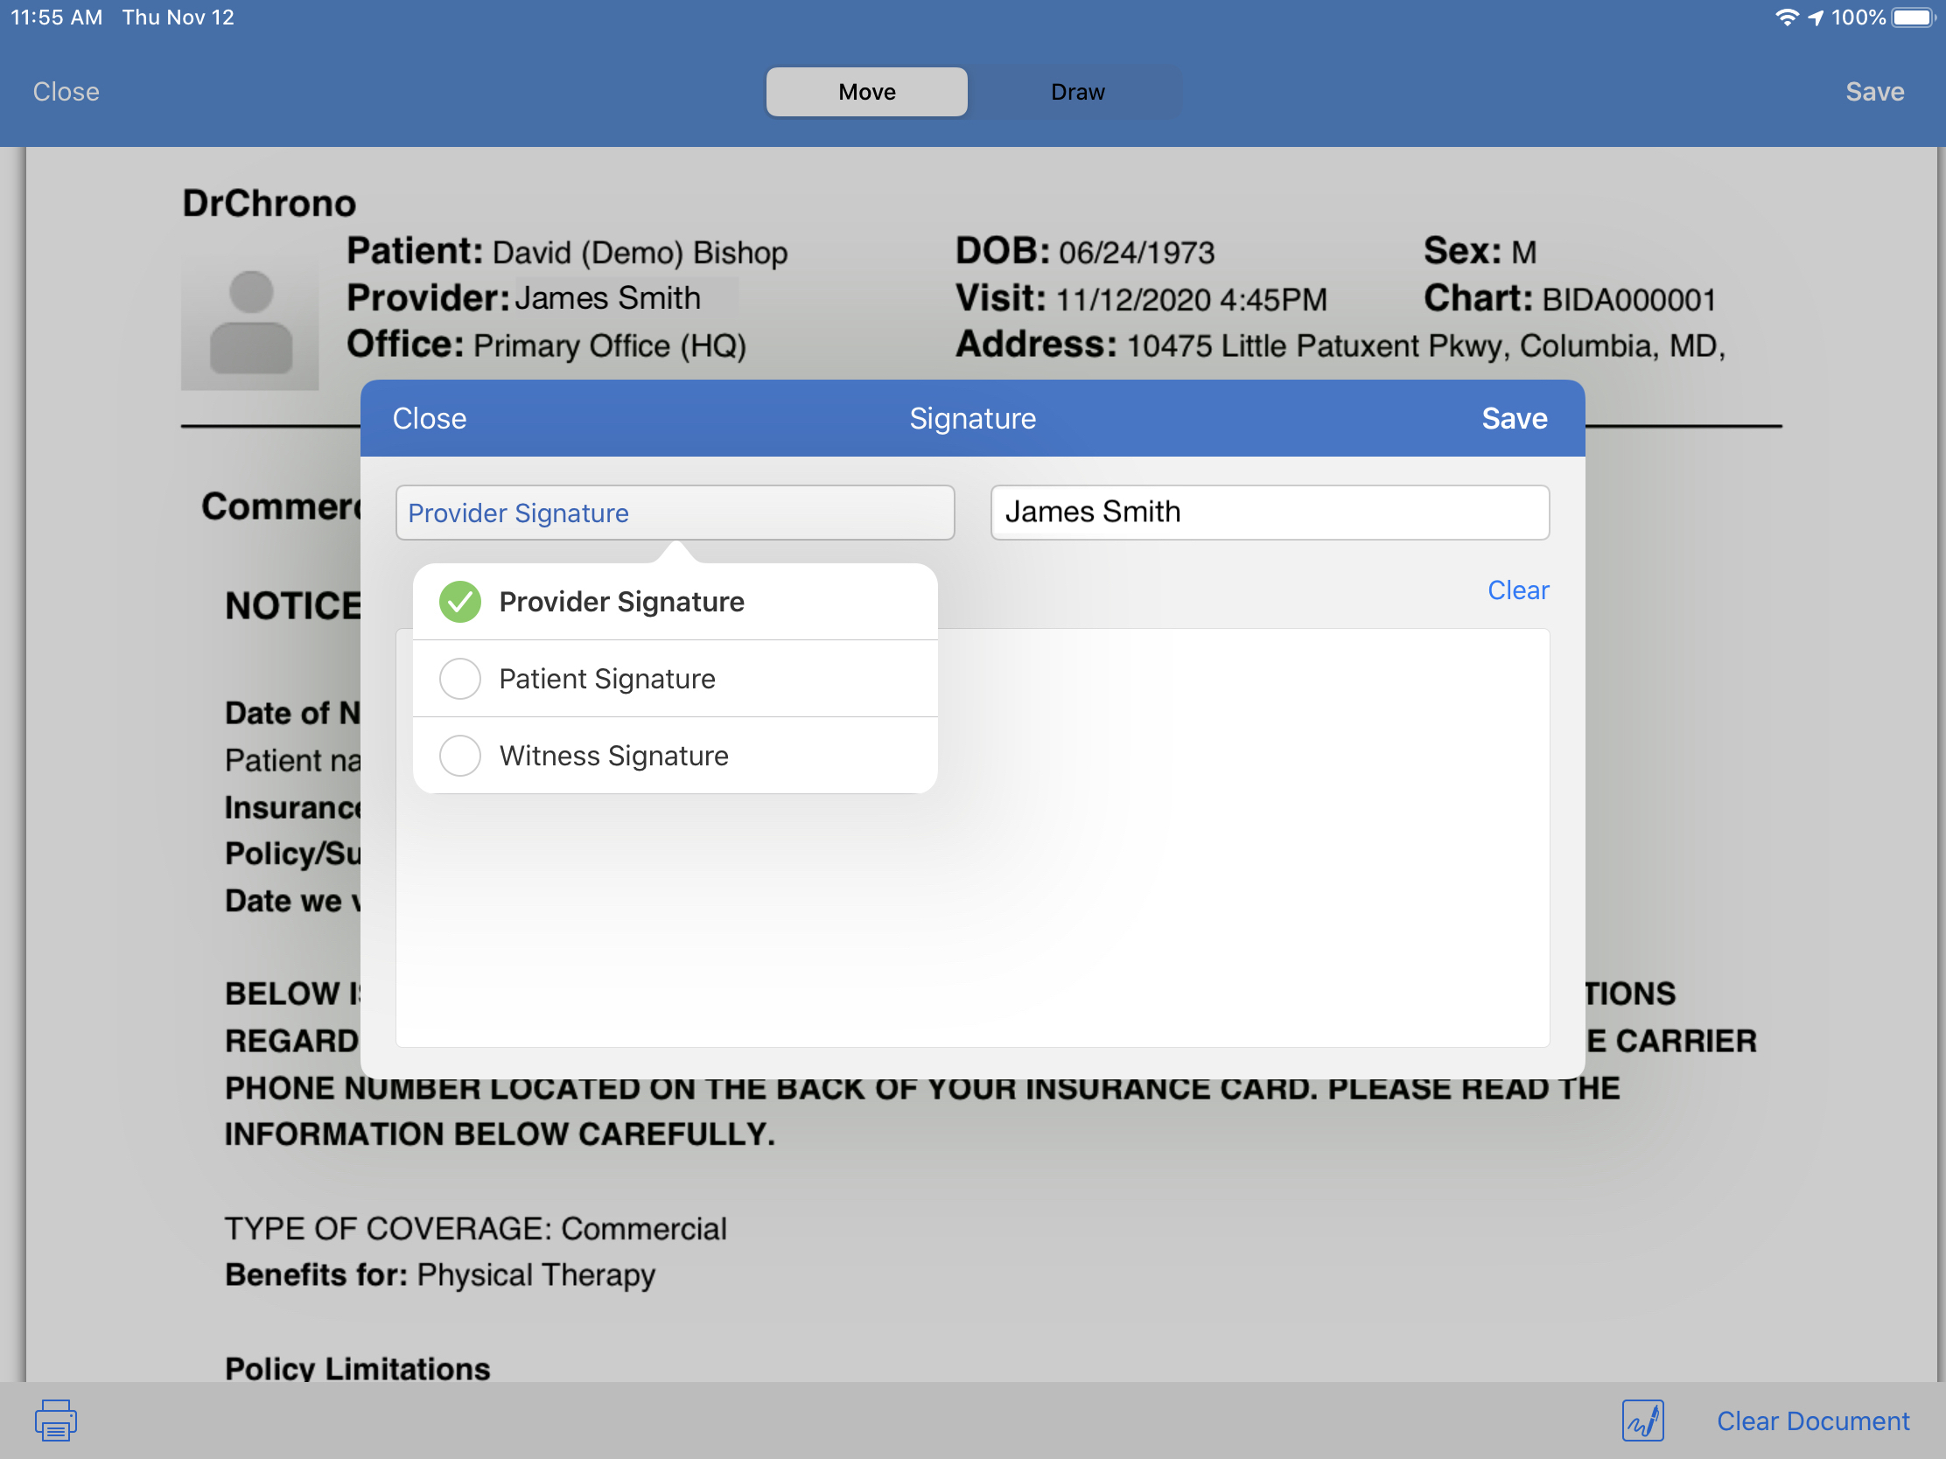The image size is (1946, 1459).
Task: Close the Signature dialog
Action: click(x=429, y=418)
